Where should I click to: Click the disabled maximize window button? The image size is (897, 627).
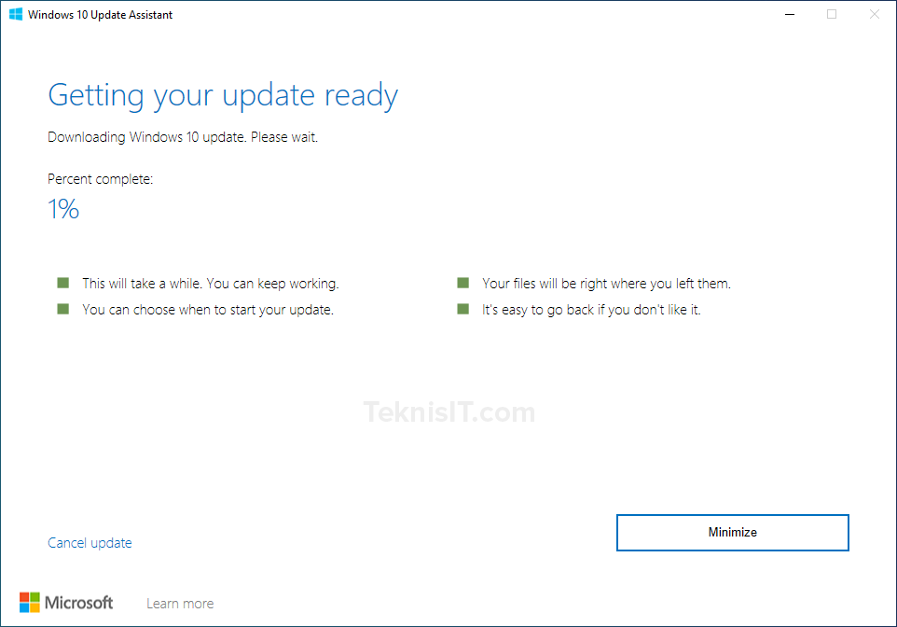click(x=832, y=14)
